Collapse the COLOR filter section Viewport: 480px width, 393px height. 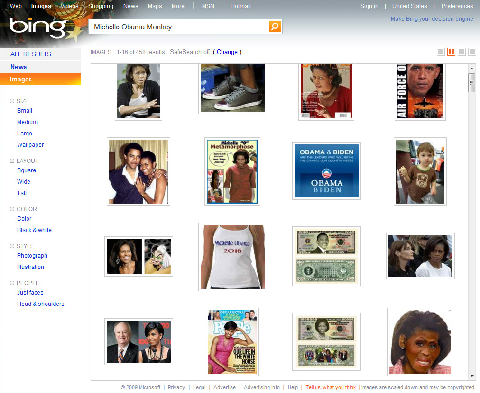point(12,209)
